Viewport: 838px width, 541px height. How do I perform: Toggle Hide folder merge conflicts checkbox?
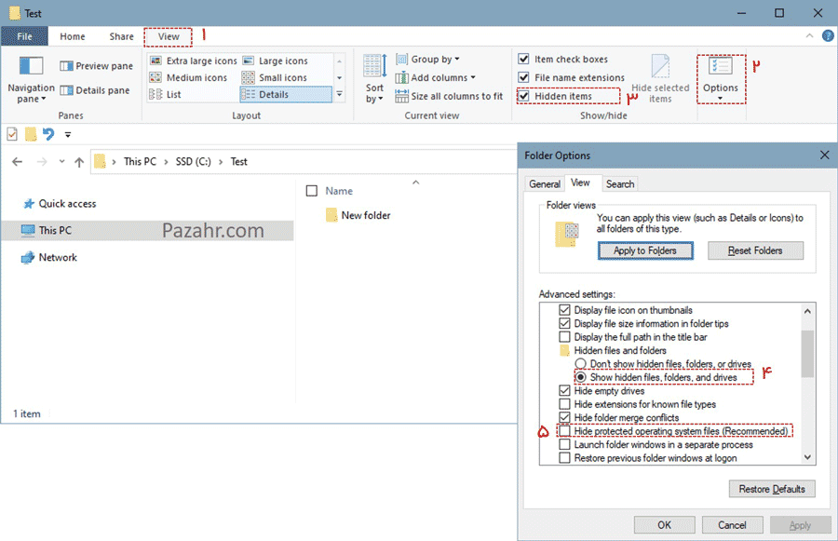564,417
